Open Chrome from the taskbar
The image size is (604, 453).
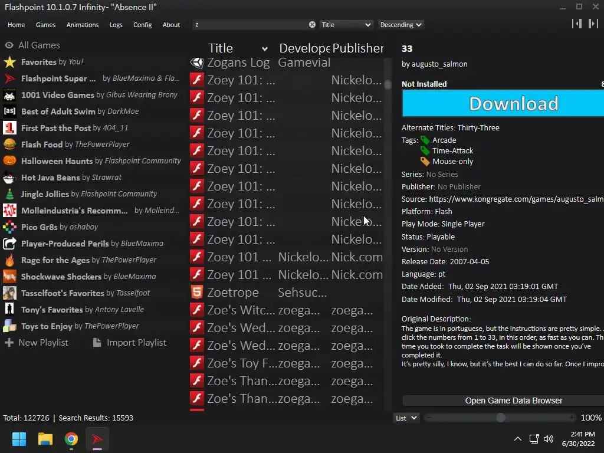[x=71, y=439]
